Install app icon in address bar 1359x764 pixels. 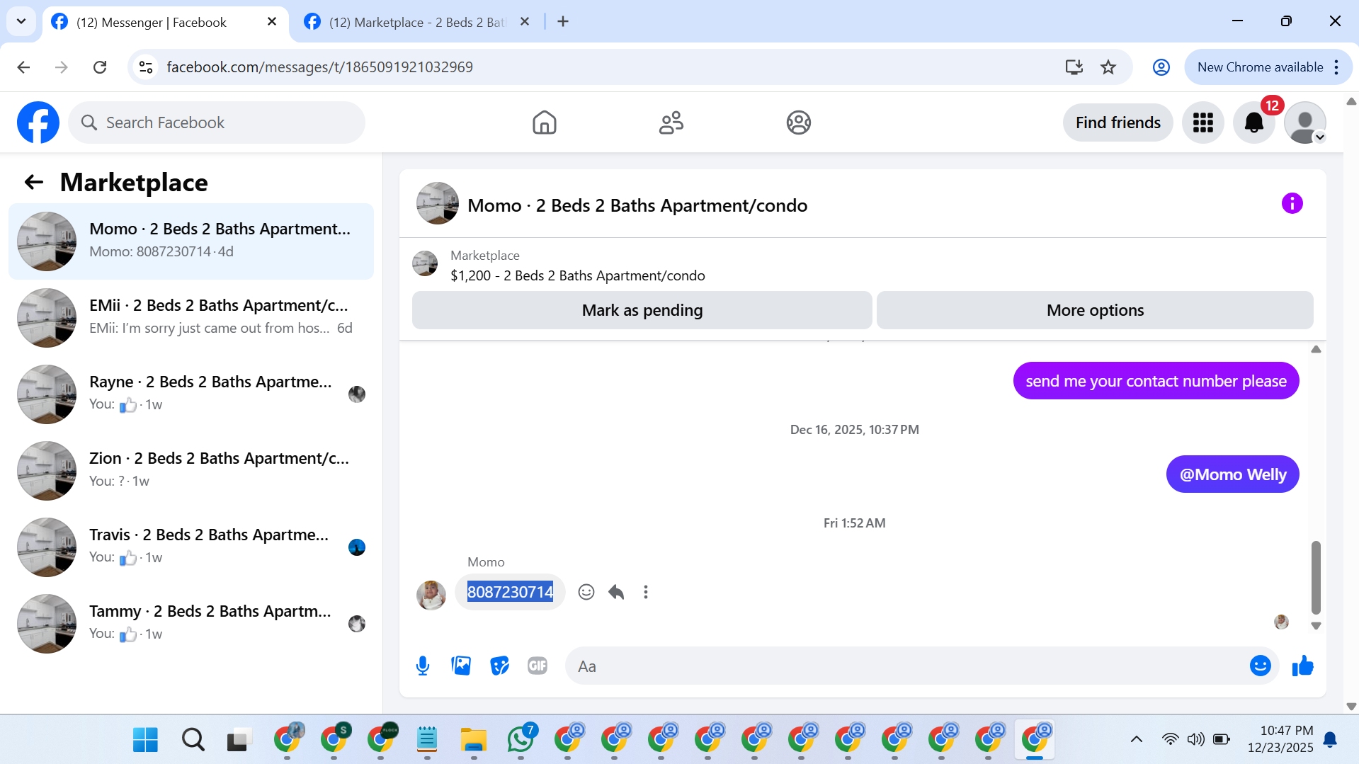(x=1074, y=67)
